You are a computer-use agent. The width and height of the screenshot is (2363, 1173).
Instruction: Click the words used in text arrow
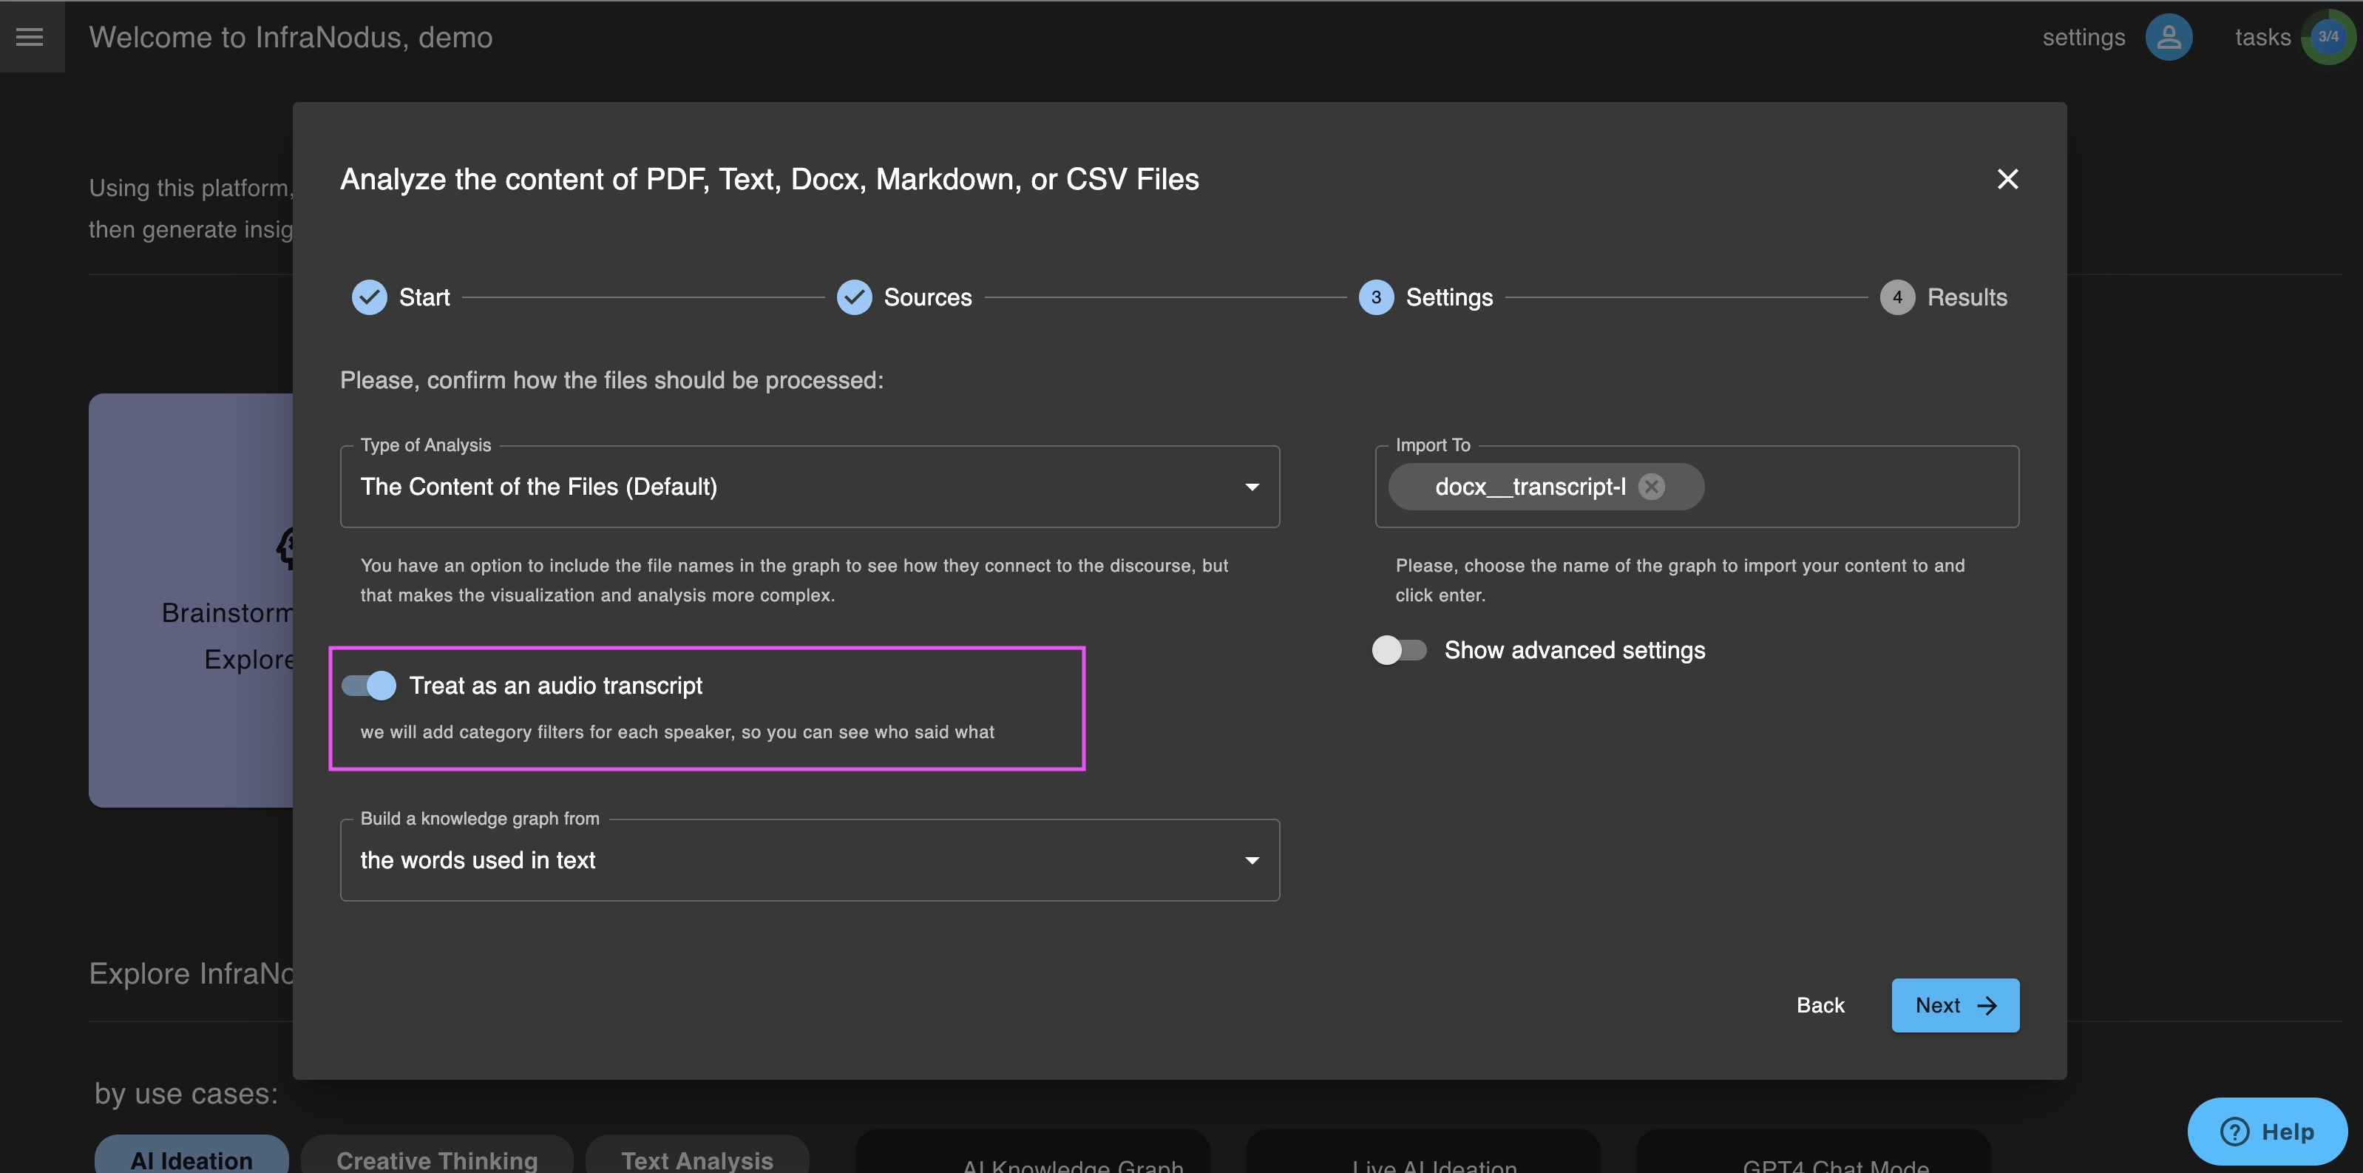coord(1252,860)
